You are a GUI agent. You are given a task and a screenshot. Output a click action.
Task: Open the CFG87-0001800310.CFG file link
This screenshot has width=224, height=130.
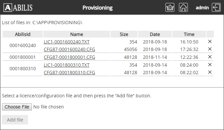click(x=69, y=73)
